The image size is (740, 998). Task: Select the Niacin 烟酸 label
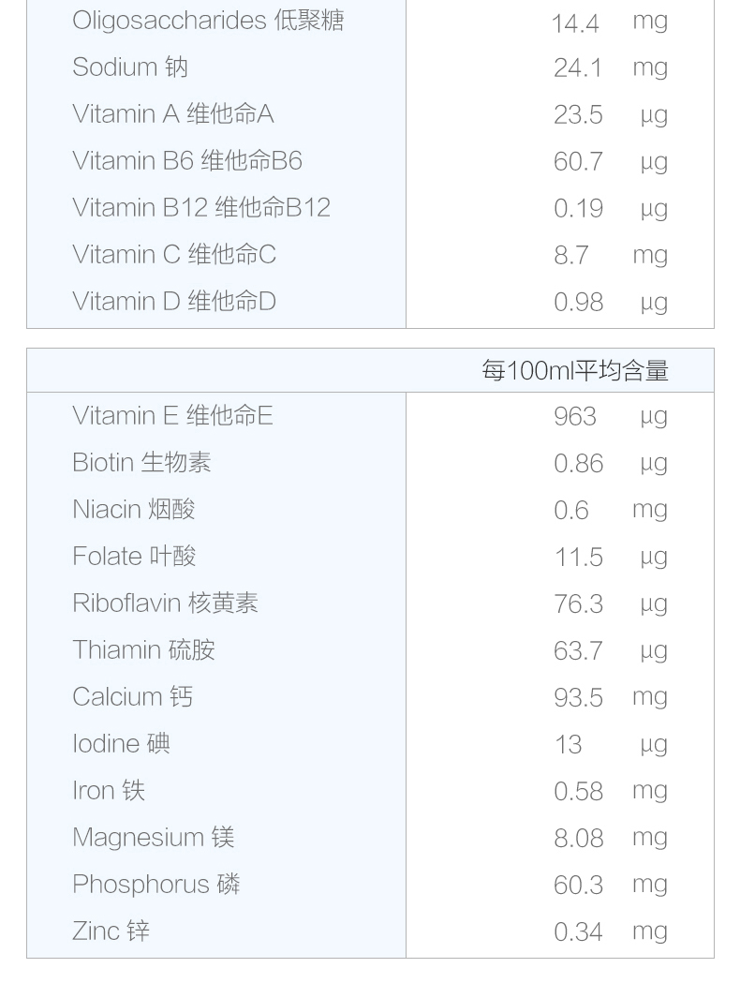pyautogui.click(x=134, y=510)
